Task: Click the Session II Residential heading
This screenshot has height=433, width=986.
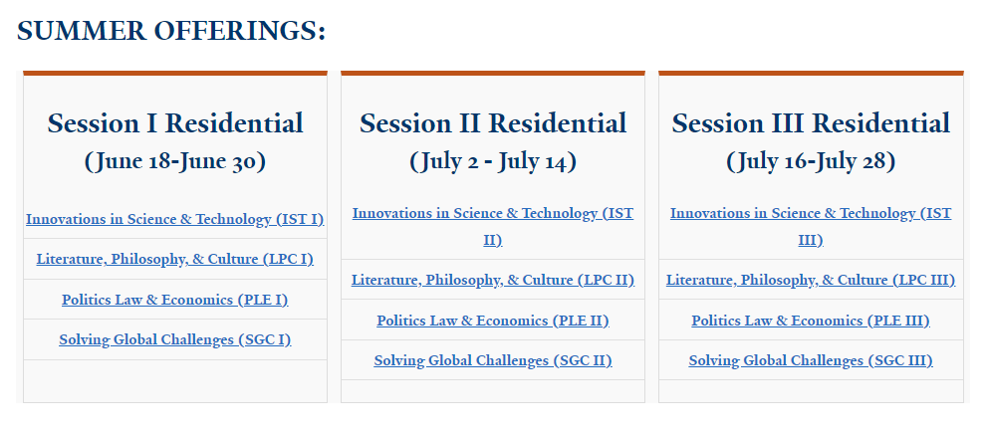Action: (x=492, y=123)
